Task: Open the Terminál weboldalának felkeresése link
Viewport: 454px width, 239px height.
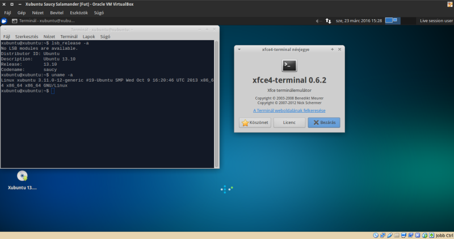Action: point(289,110)
